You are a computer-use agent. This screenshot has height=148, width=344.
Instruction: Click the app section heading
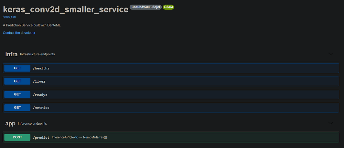pos(10,123)
